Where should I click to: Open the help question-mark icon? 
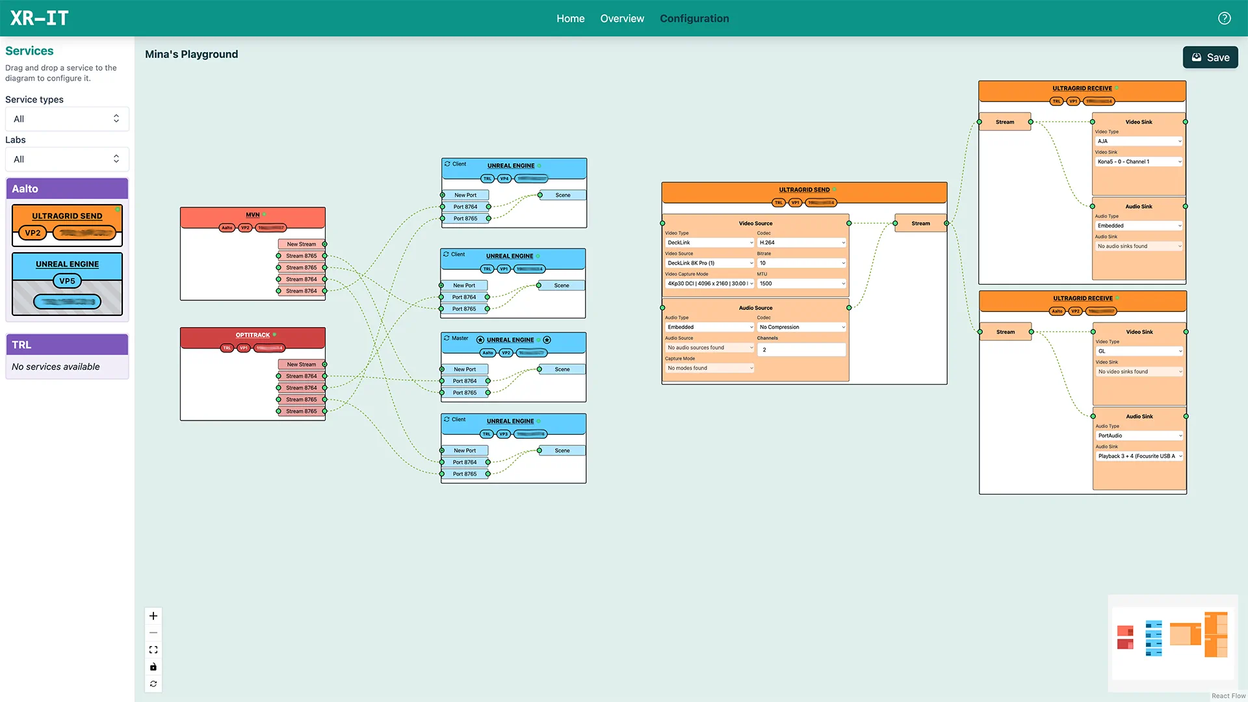point(1224,18)
